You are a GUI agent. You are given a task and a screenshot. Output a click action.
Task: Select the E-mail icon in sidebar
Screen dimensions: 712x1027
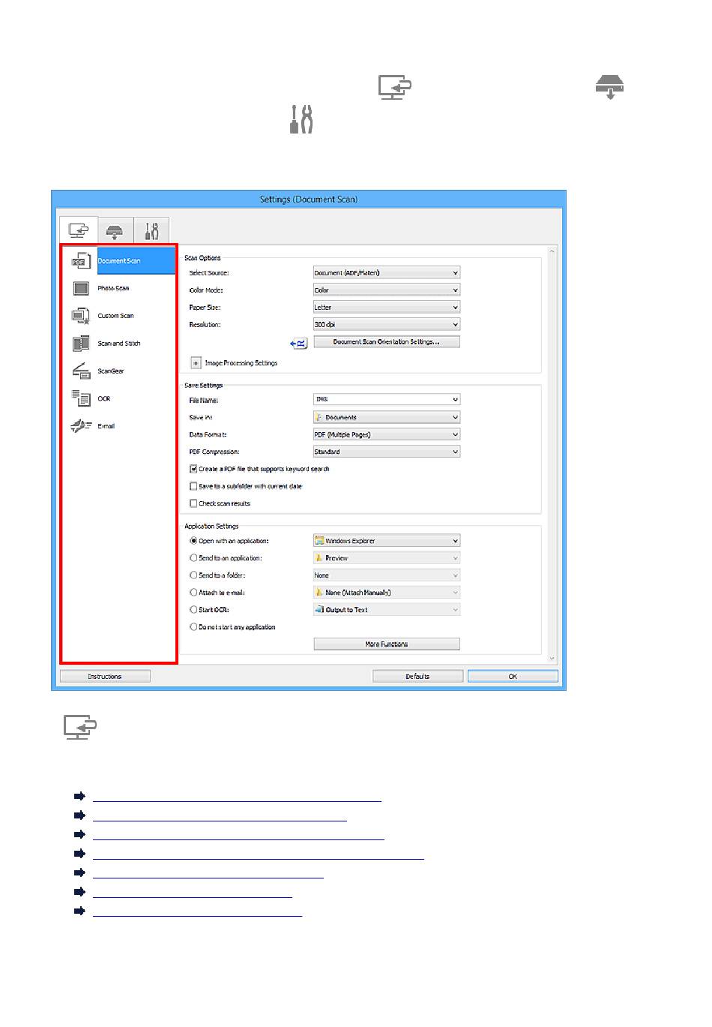(81, 426)
